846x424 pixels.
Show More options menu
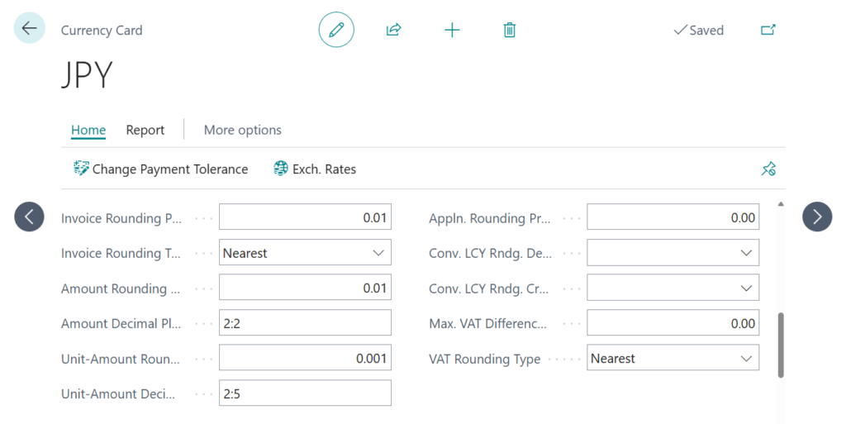[x=242, y=130]
